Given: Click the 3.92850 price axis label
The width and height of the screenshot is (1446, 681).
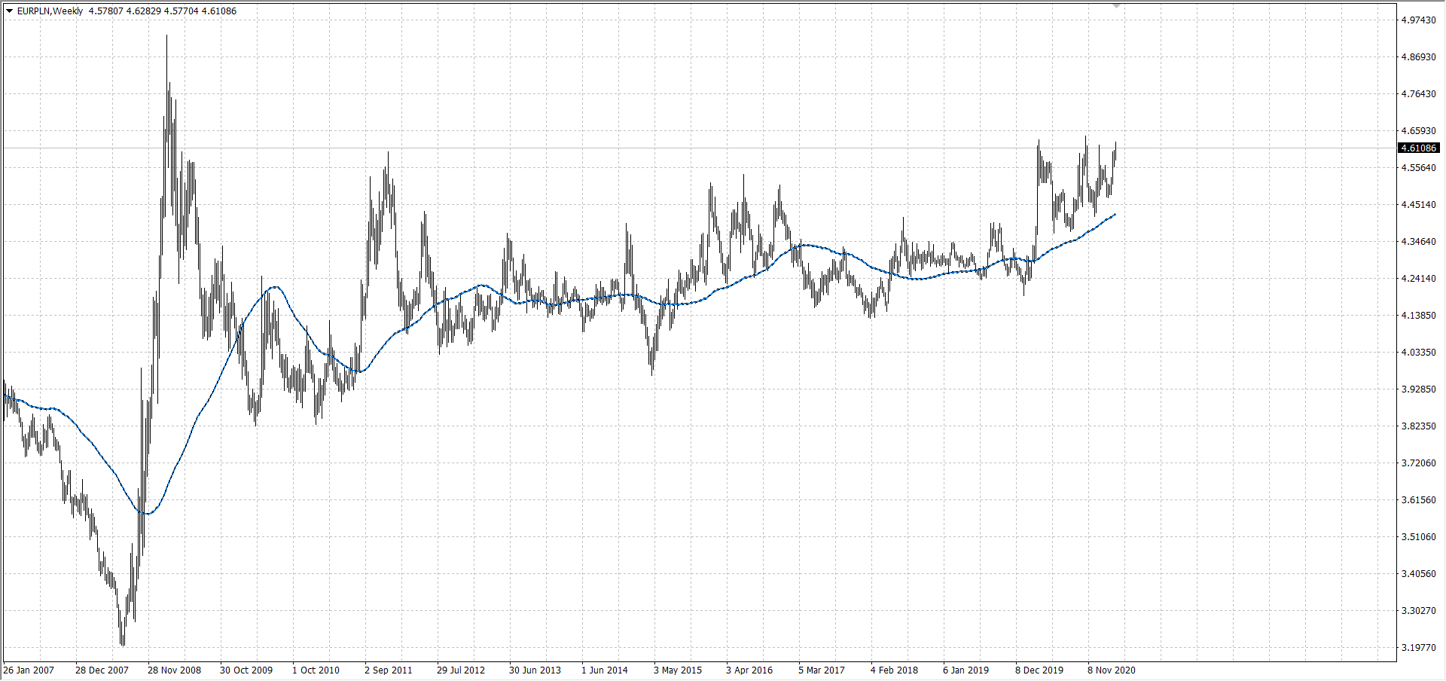Looking at the screenshot, I should tap(1418, 389).
